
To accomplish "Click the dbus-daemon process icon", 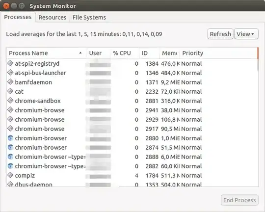I will pos(10,184).
